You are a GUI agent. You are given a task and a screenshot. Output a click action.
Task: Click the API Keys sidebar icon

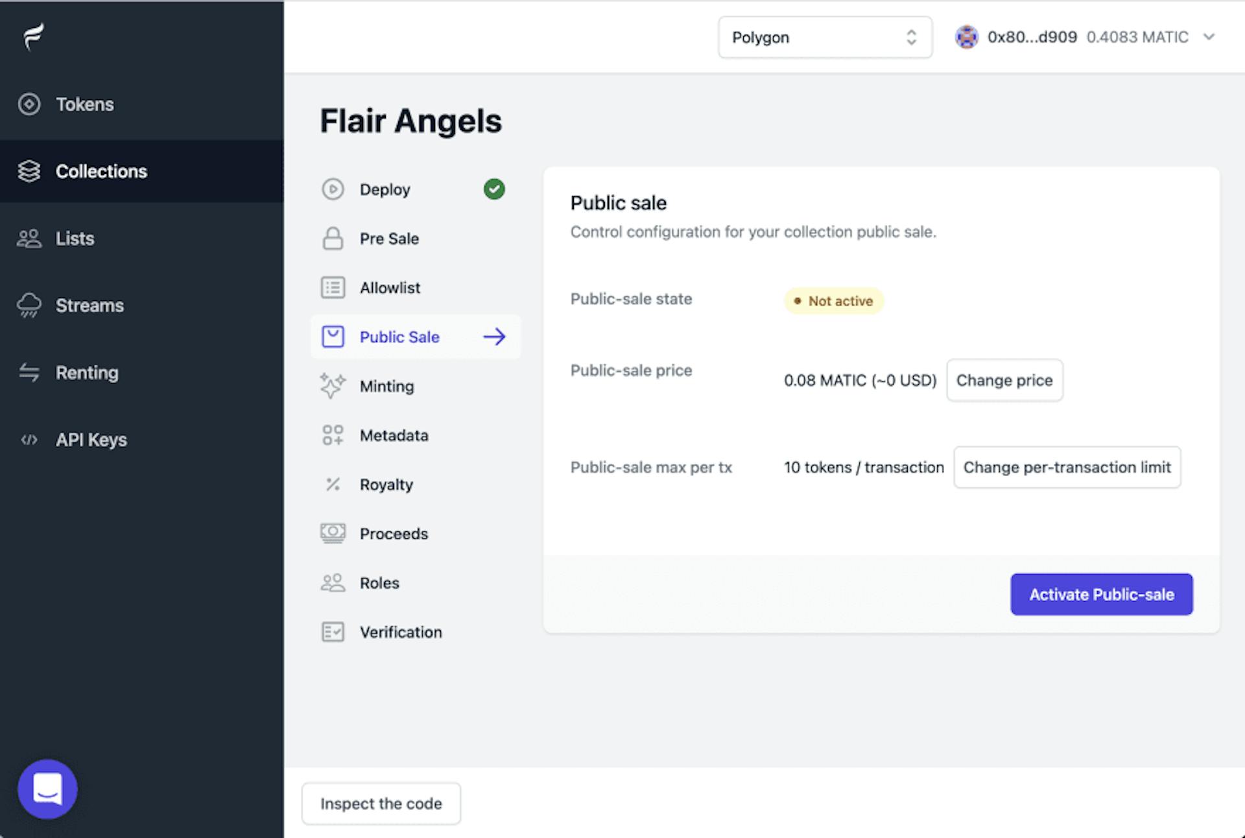(x=29, y=438)
